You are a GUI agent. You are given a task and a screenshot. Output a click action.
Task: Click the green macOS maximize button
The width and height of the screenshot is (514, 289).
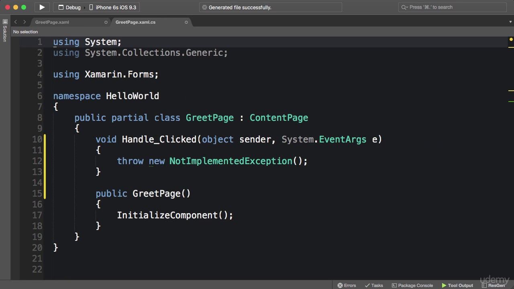[24, 7]
